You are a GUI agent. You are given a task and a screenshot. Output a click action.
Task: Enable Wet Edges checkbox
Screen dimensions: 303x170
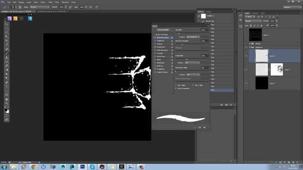point(155,63)
